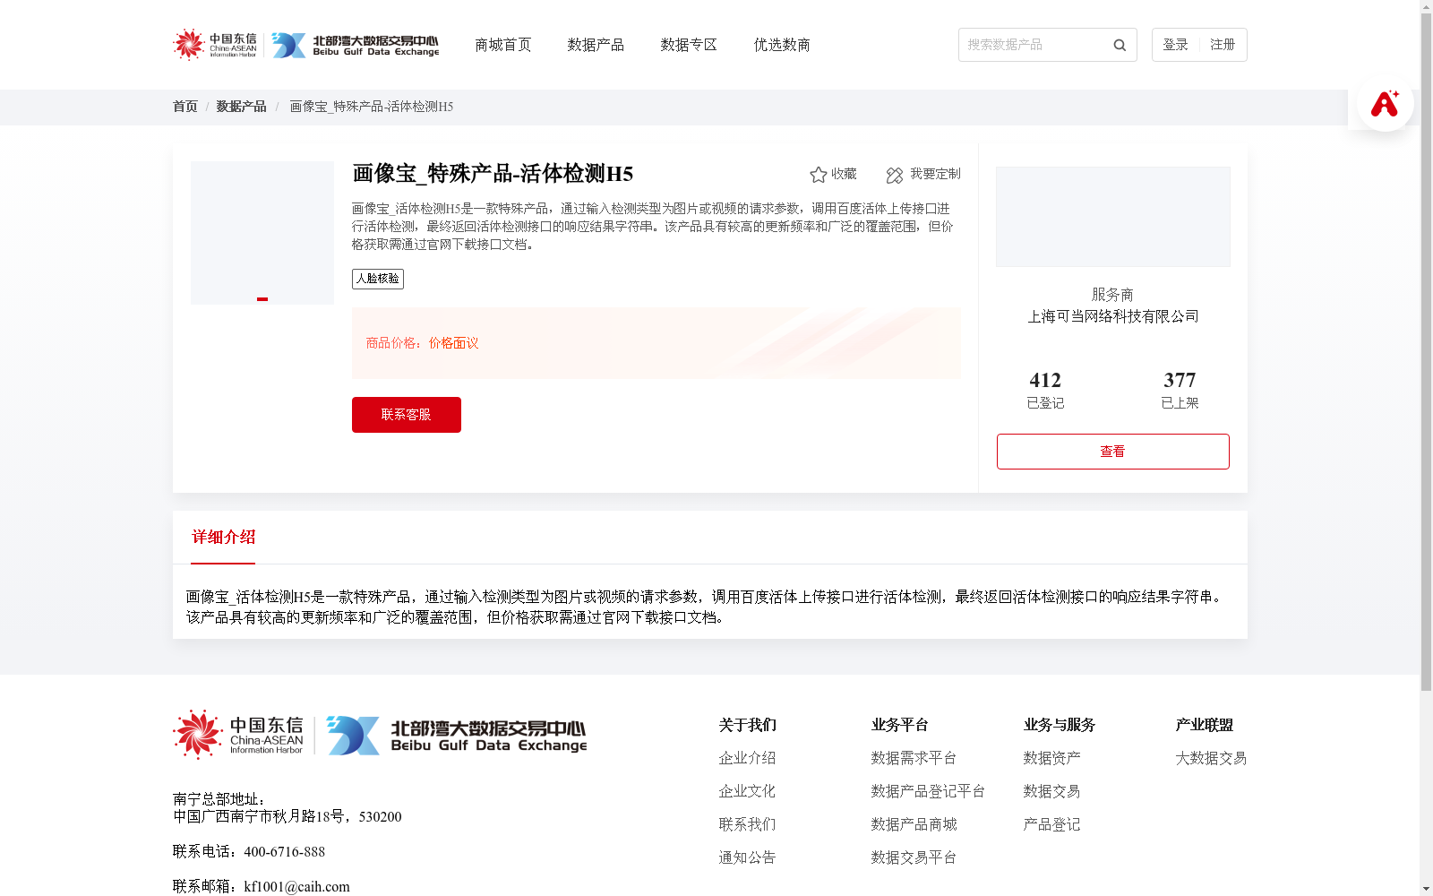Click the footer Beibu Gulf Data Exchange logo
Image resolution: width=1433 pixels, height=896 pixels.
tap(457, 736)
